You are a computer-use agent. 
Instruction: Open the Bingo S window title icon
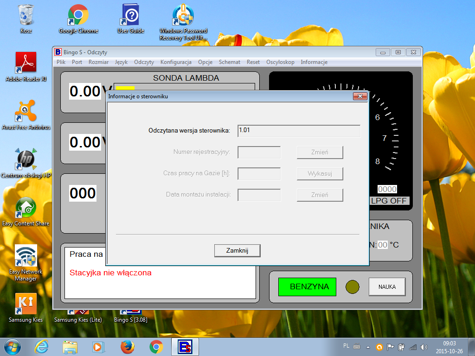coord(58,52)
